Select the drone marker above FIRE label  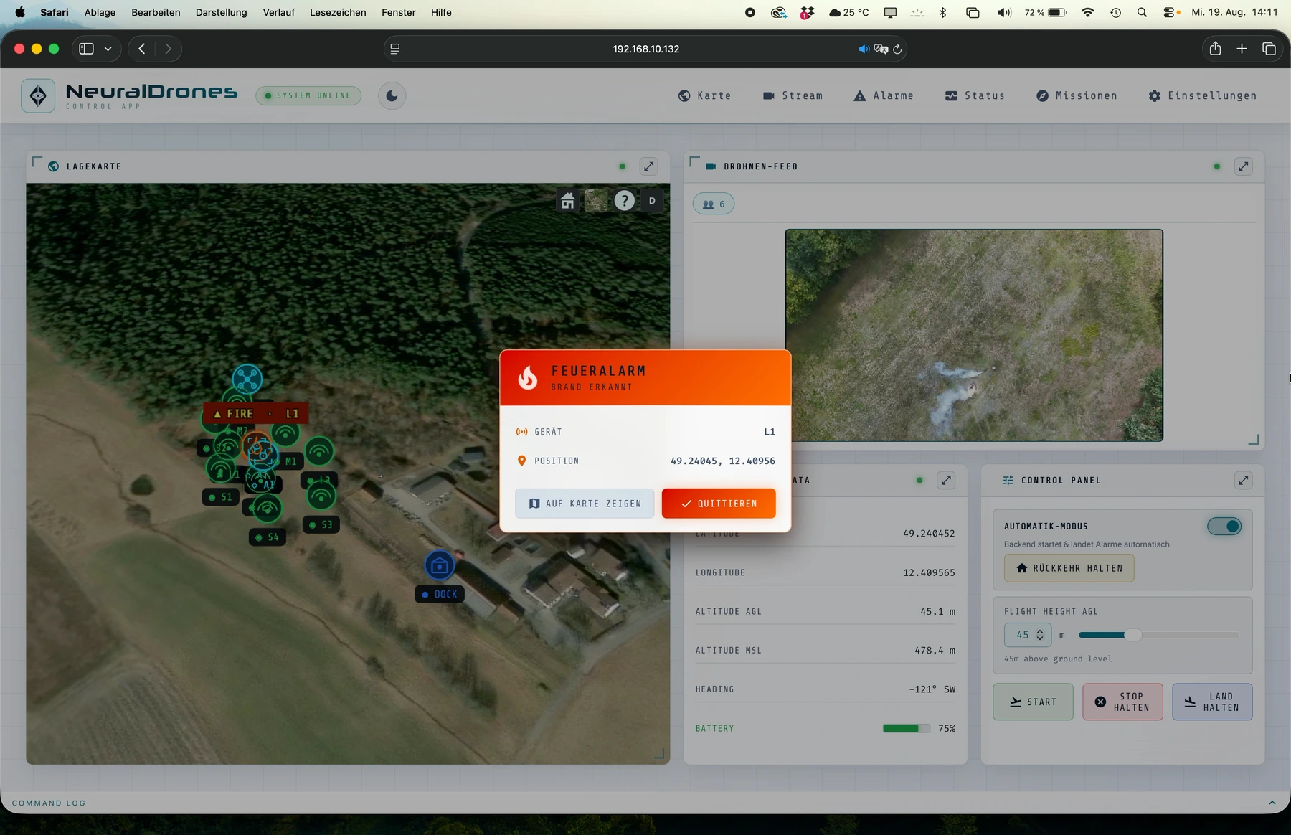[247, 379]
